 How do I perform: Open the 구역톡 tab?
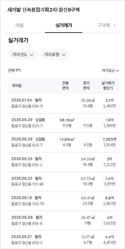tap(106, 25)
